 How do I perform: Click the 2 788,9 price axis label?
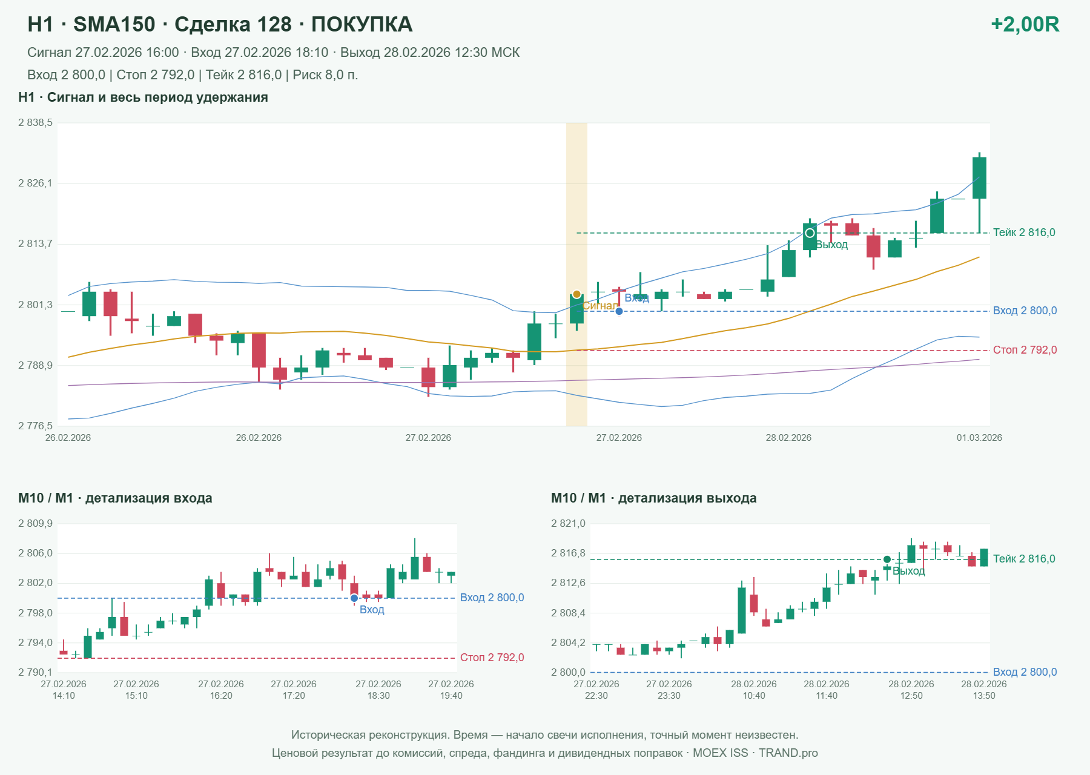coord(35,366)
